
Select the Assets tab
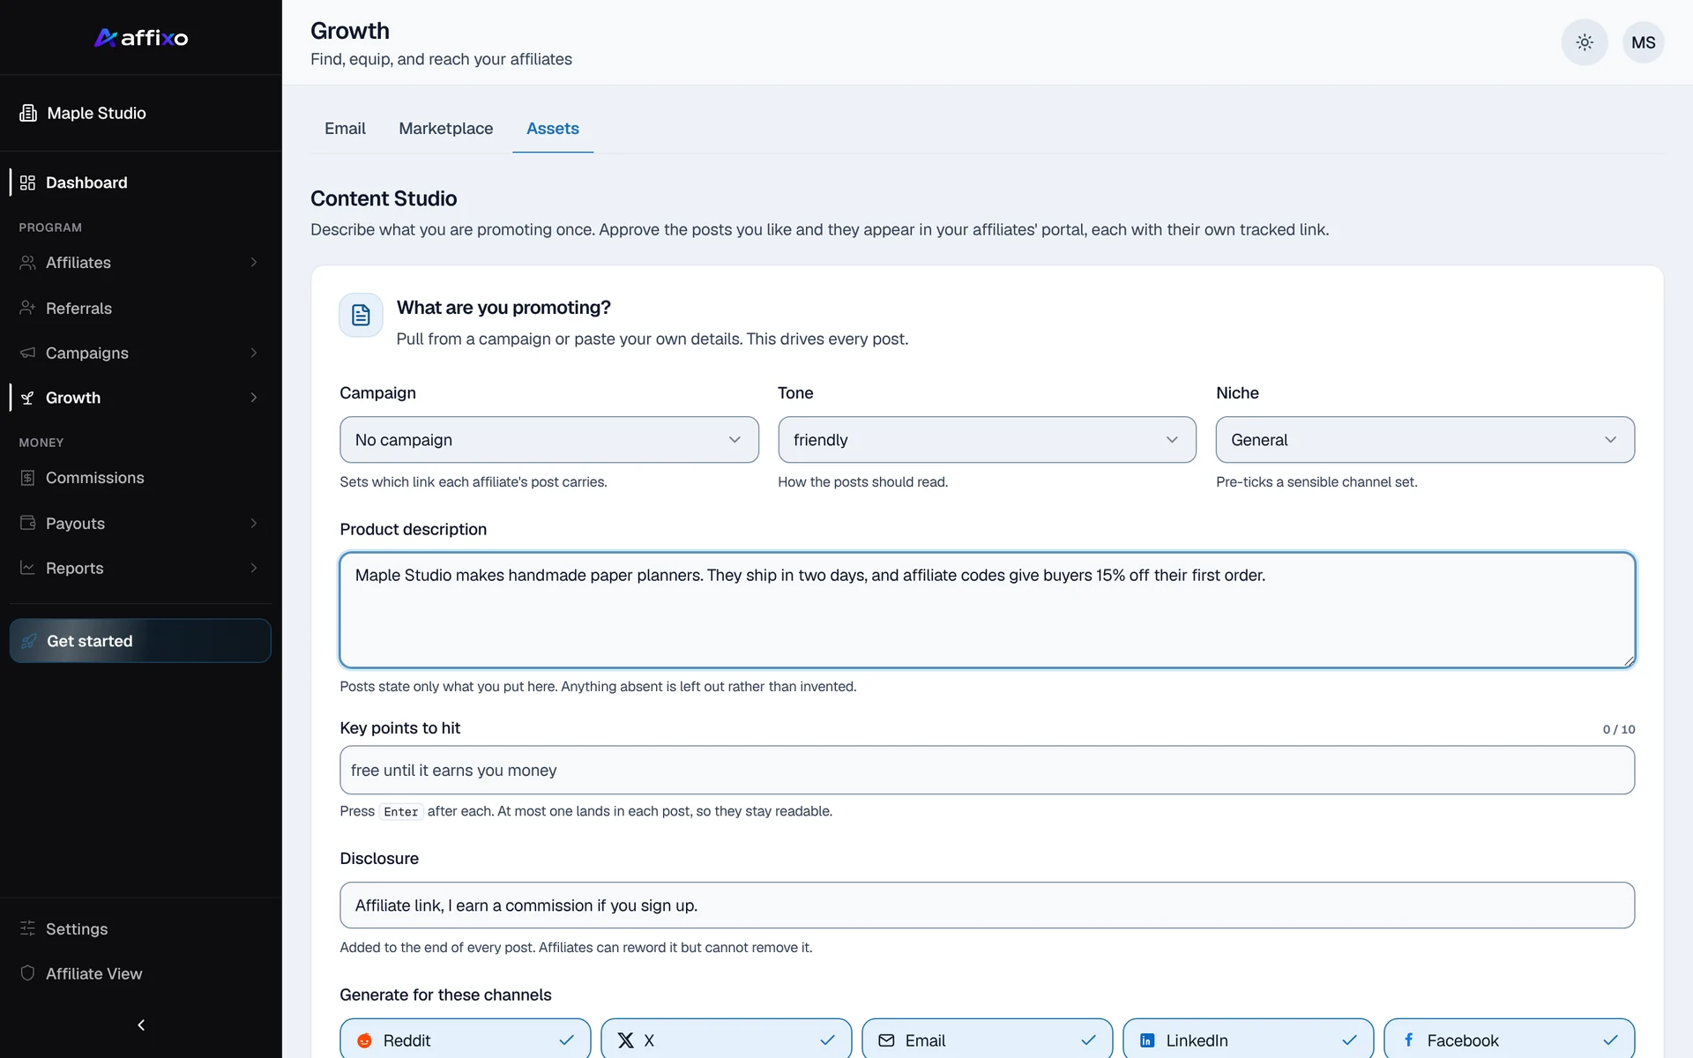tap(553, 129)
